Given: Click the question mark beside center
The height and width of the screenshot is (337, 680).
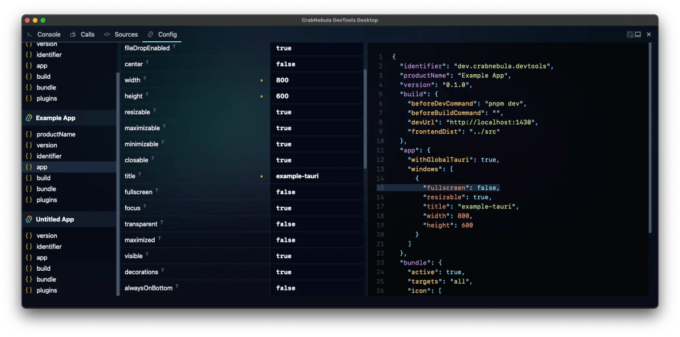Looking at the screenshot, I should (147, 63).
